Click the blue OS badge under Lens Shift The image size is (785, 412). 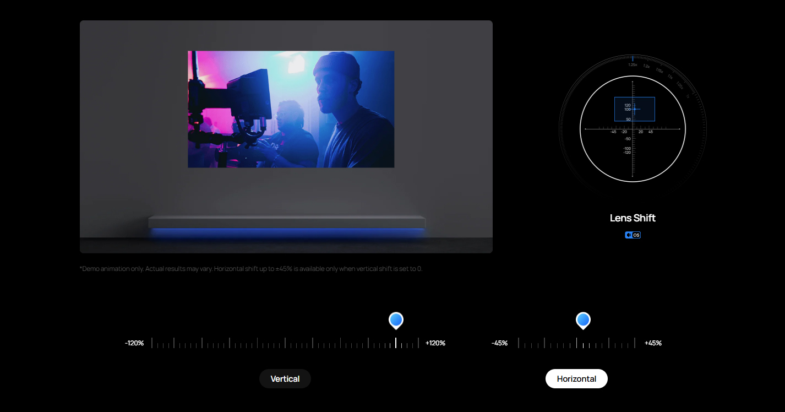click(633, 235)
